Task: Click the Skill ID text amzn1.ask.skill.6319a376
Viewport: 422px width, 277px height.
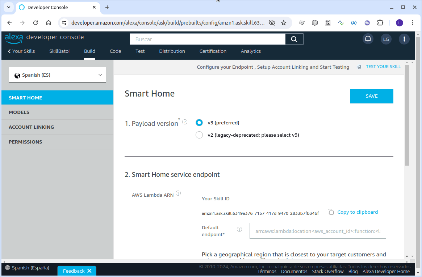Action: pyautogui.click(x=260, y=213)
